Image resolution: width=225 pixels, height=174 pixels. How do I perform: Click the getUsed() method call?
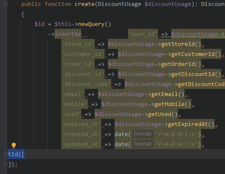163,114
